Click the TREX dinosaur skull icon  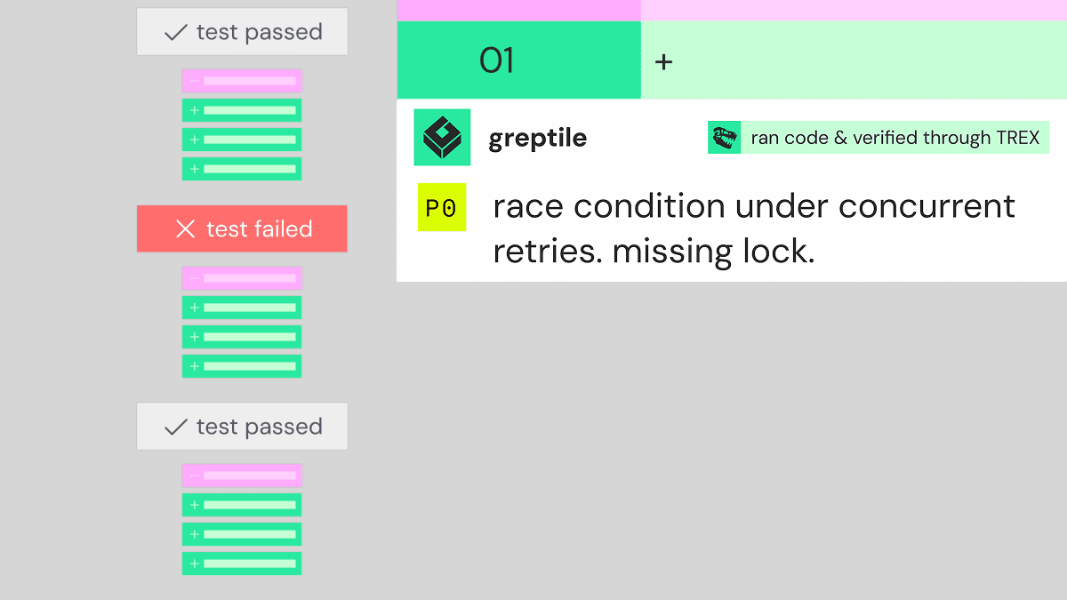(724, 138)
